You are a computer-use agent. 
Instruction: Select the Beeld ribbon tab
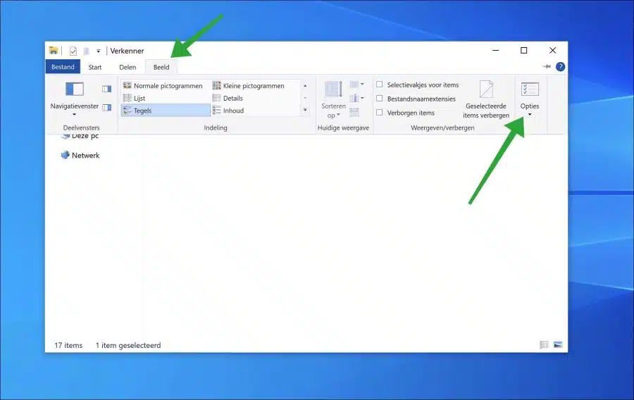[161, 67]
